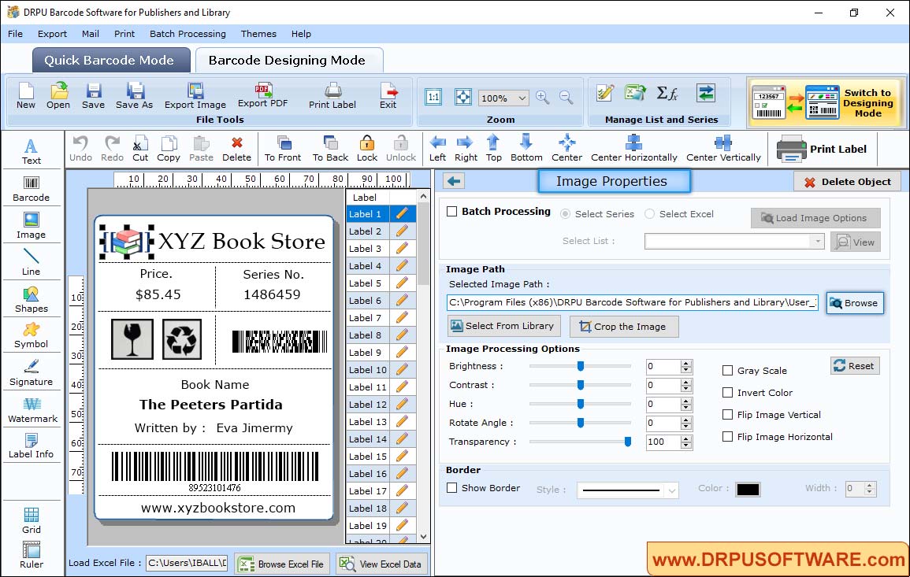Choose the Select Series radio button
The image size is (910, 577).
[565, 214]
